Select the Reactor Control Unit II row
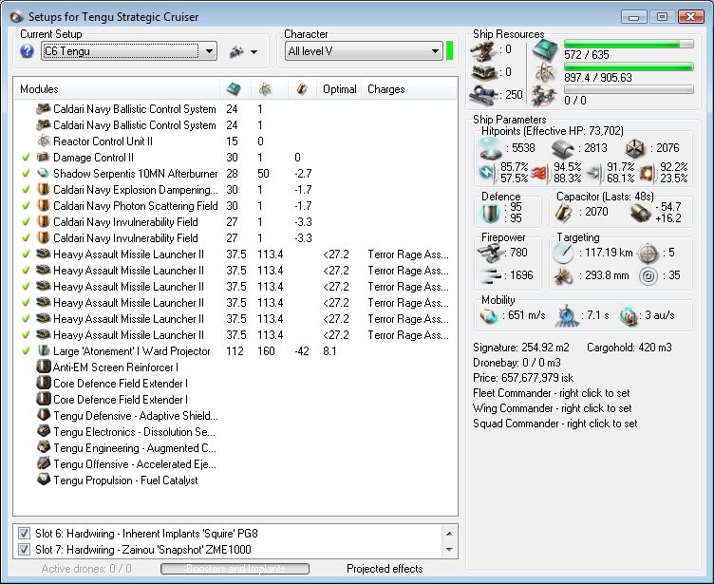 pos(235,141)
